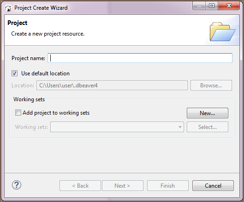
Task: Click the Working sets combo box
Action: point(117,127)
